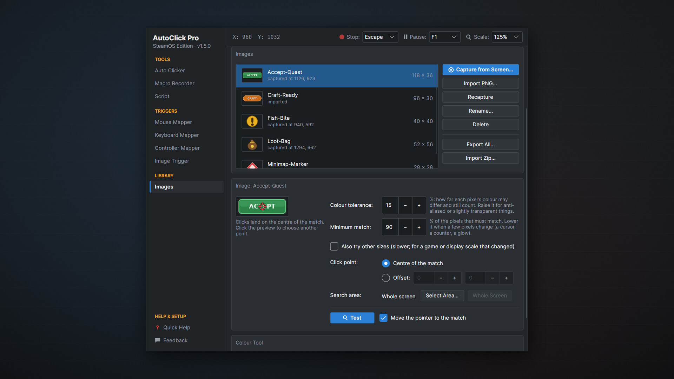Click the Accept-Quest thumbnail in the list

252,75
